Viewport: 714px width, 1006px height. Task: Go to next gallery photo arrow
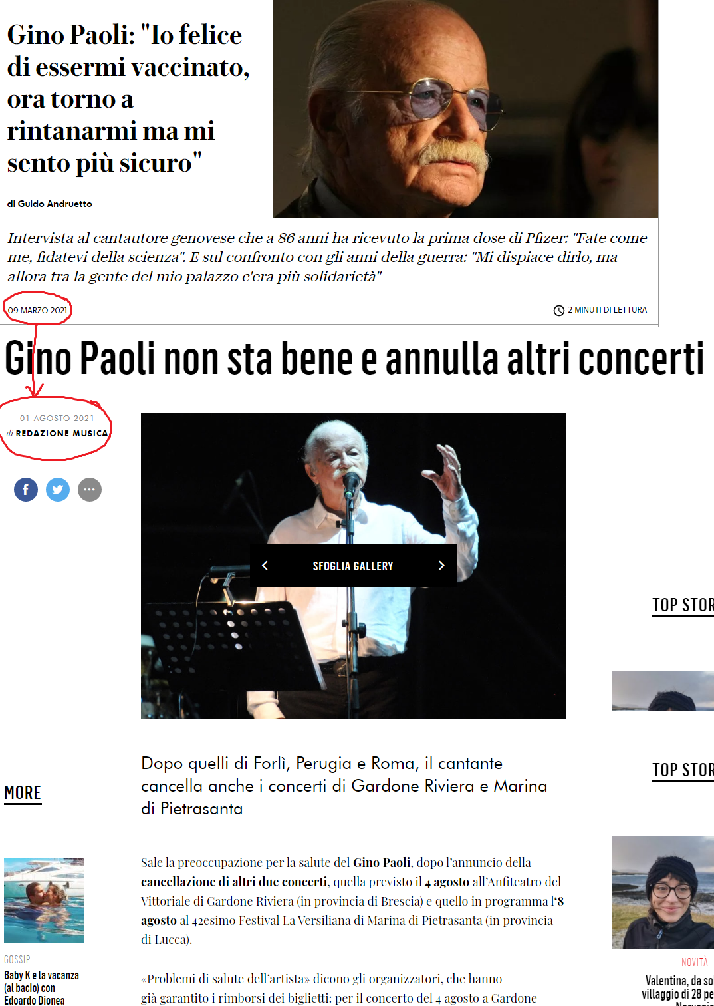coord(441,566)
